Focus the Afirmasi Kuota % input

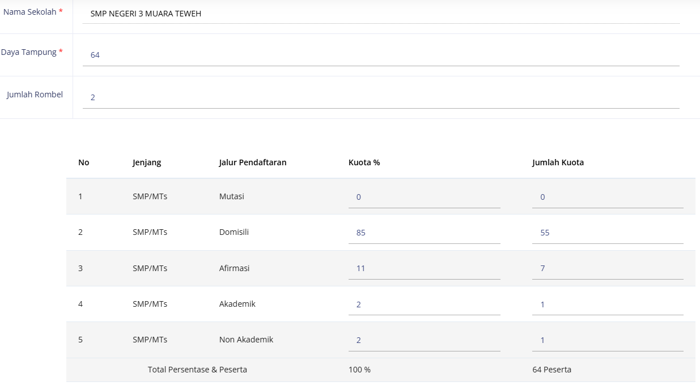[x=424, y=268]
